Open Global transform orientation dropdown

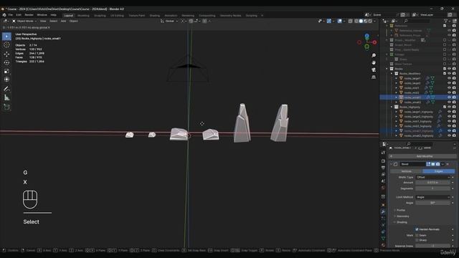pyautogui.click(x=169, y=21)
